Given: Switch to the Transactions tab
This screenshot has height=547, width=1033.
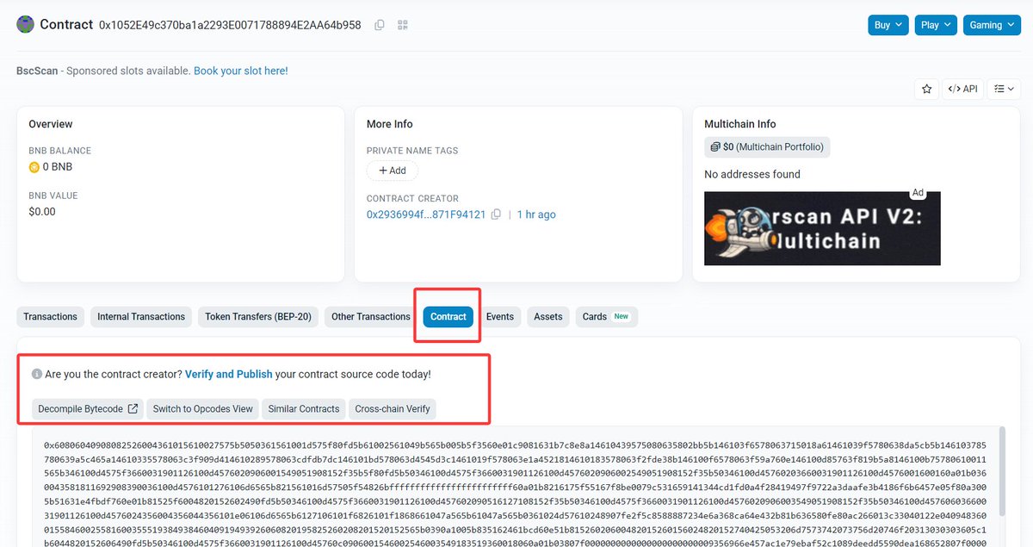Looking at the screenshot, I should coord(50,317).
